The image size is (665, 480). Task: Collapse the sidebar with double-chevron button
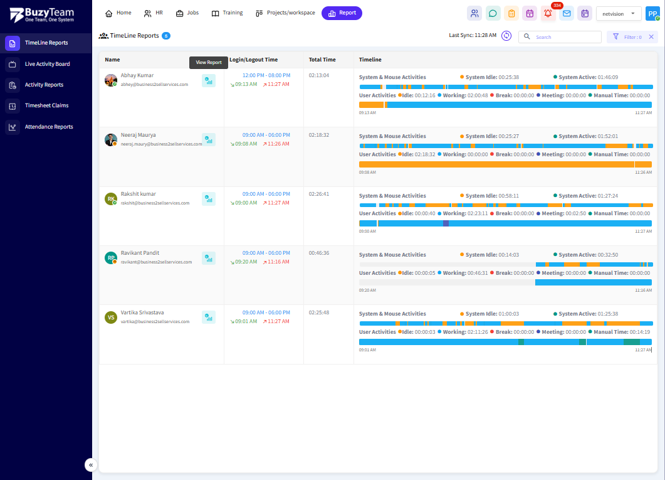(x=91, y=465)
